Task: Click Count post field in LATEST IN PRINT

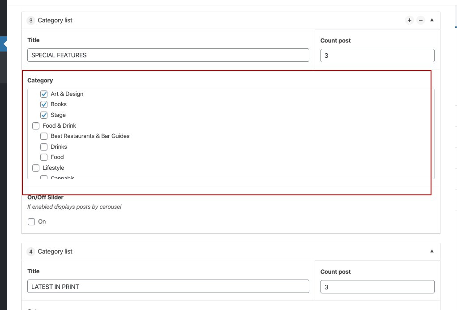Action: coord(377,287)
